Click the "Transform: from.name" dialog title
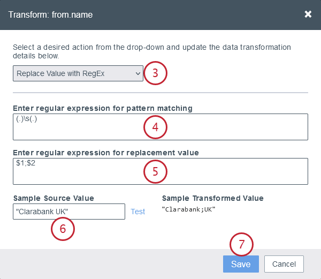This screenshot has width=321, height=279. tap(50, 14)
